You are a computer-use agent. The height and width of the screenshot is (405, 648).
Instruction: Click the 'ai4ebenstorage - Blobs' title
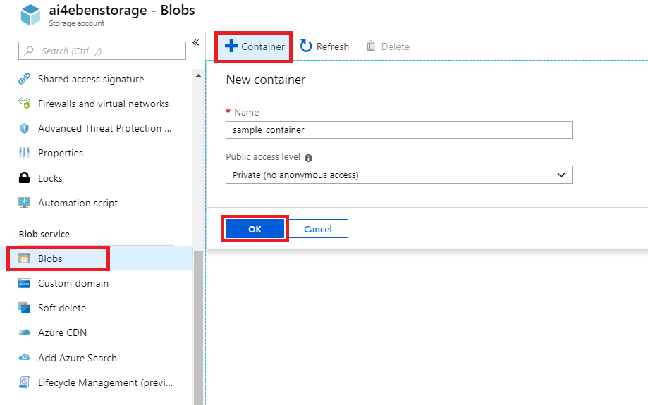click(x=122, y=10)
